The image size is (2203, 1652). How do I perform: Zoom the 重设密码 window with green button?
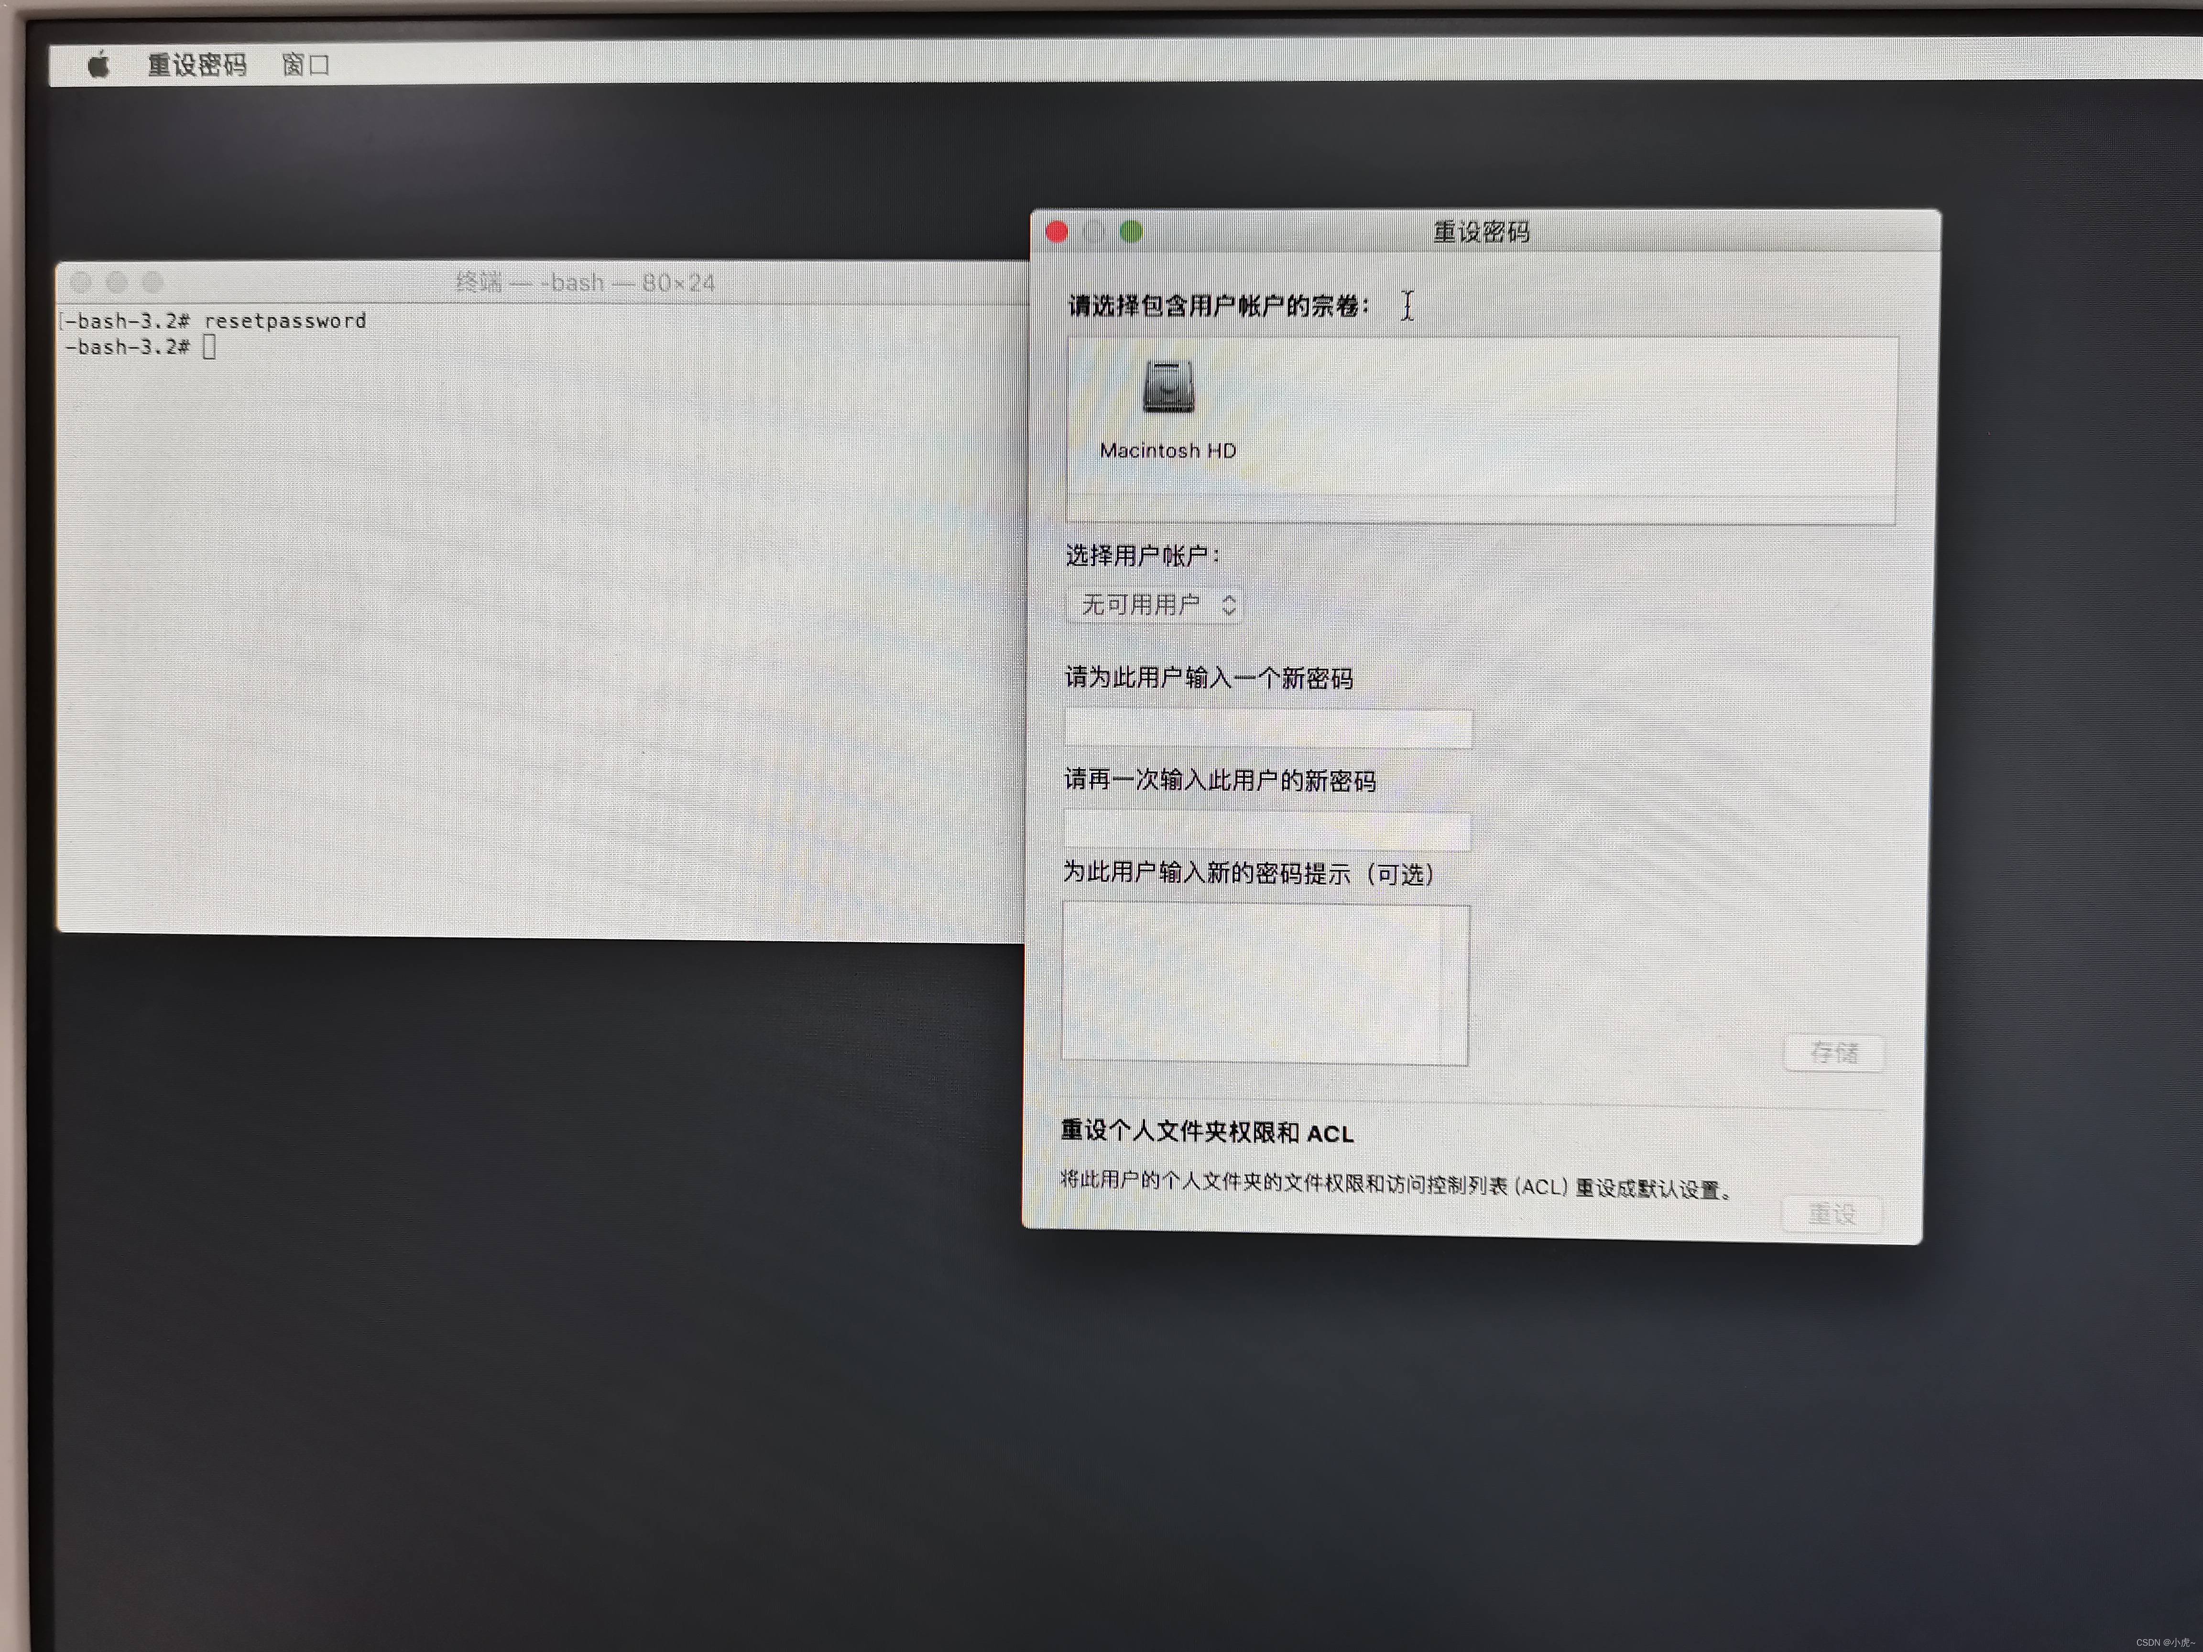pyautogui.click(x=1131, y=232)
